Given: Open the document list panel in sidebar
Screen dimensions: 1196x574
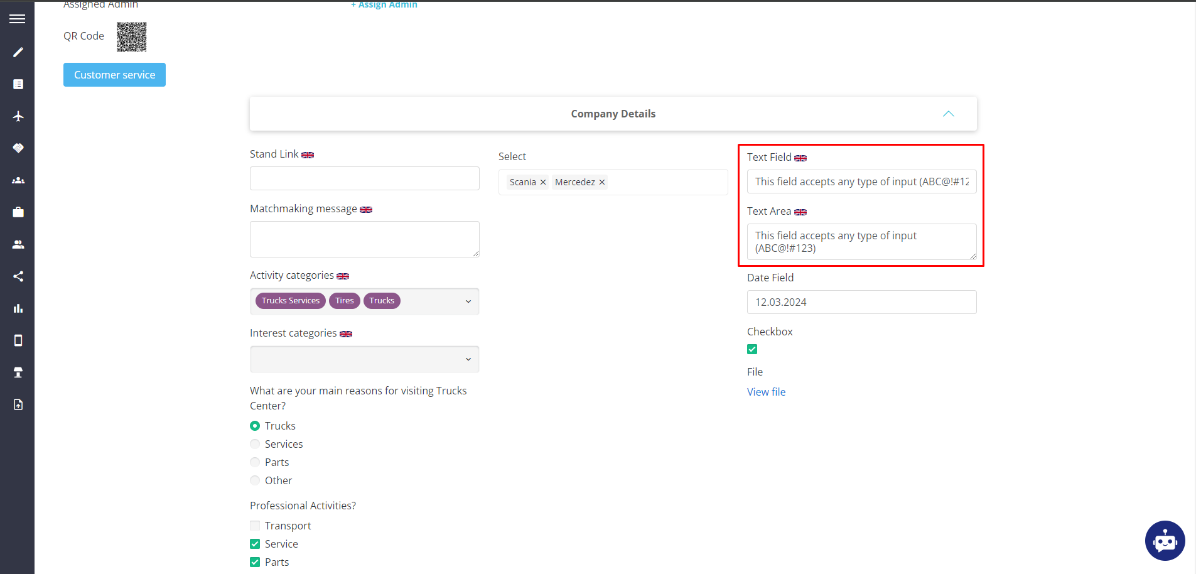Looking at the screenshot, I should click(x=17, y=84).
